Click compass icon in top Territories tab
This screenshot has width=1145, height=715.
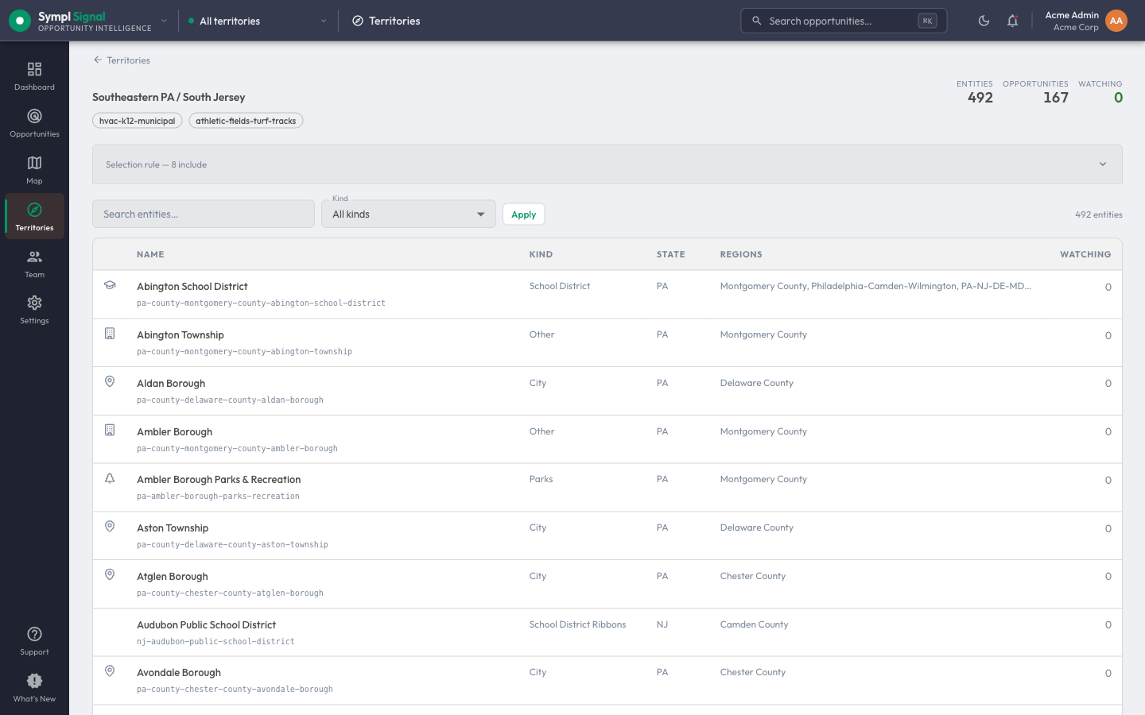pyautogui.click(x=358, y=21)
